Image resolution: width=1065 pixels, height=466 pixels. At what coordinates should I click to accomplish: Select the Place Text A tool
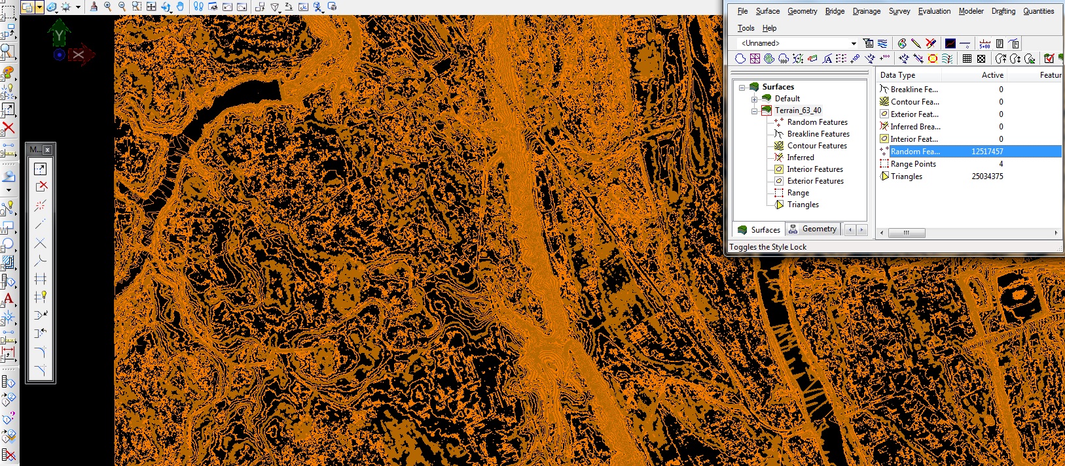pos(9,299)
